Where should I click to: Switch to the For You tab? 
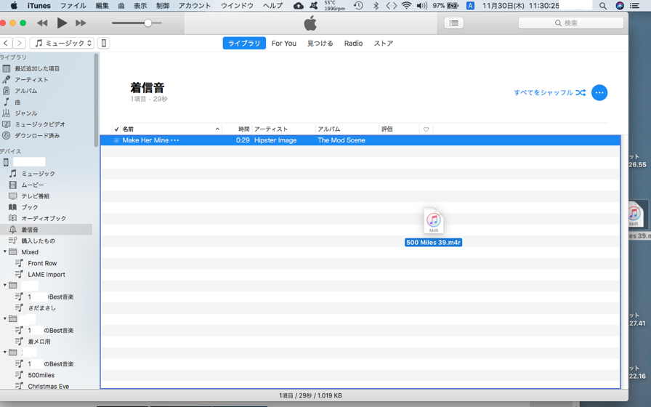(284, 43)
